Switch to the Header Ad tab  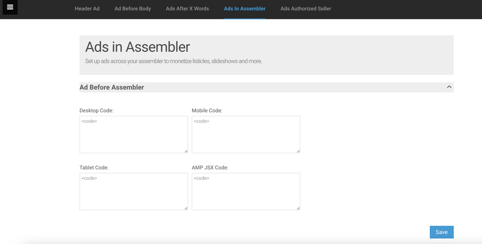[x=87, y=9]
